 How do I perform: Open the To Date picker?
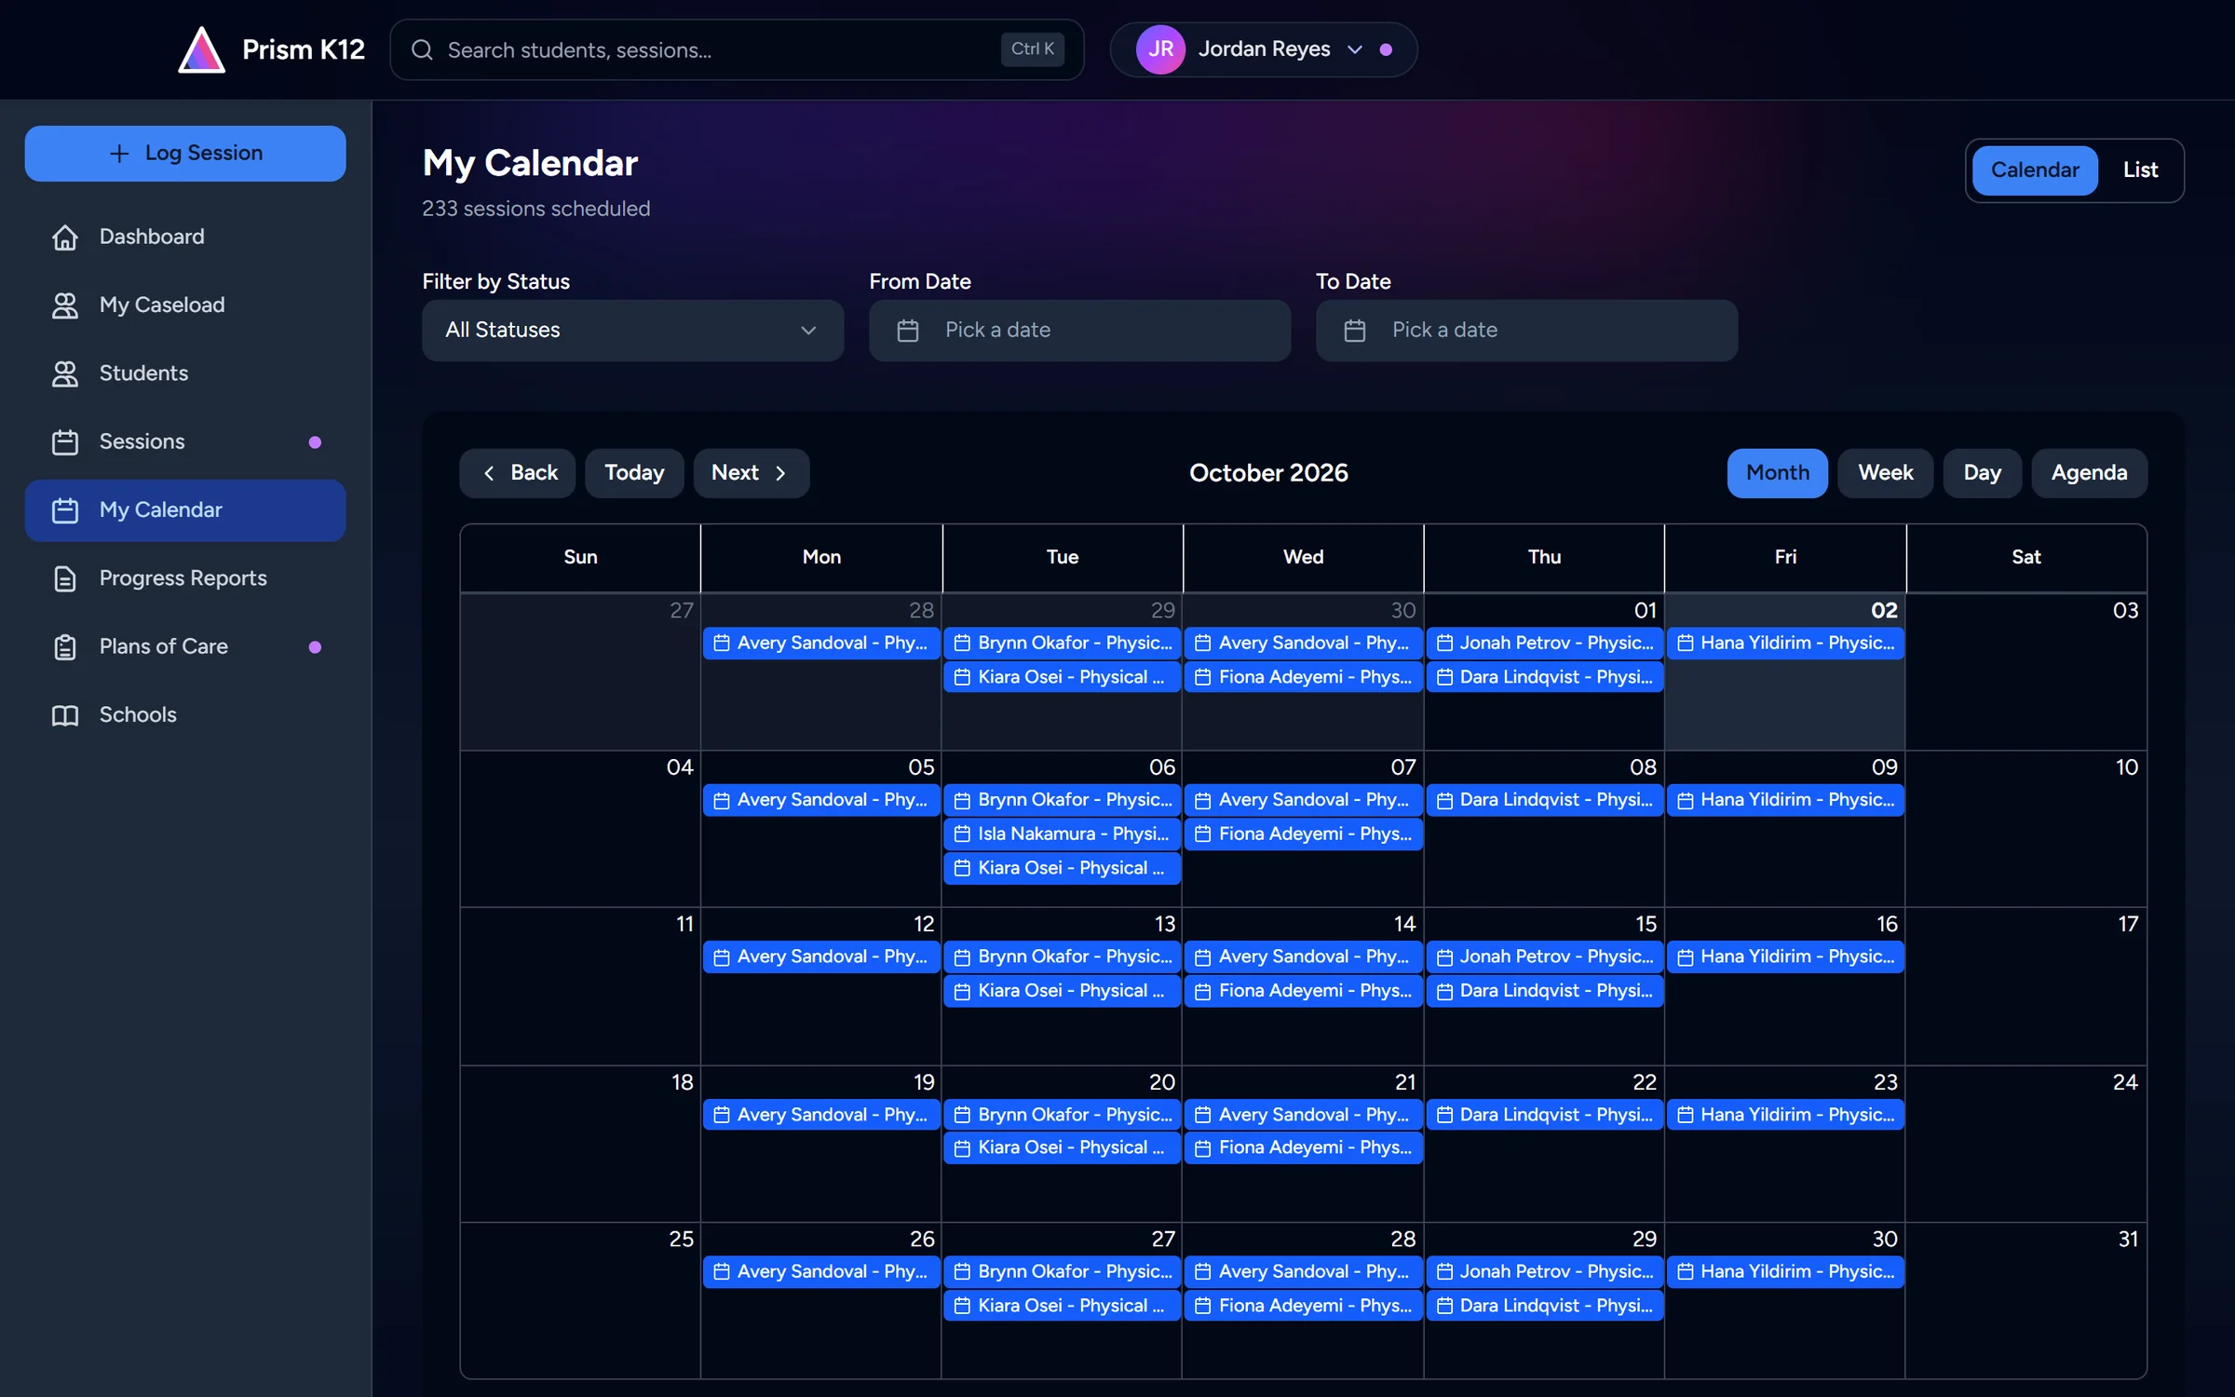(1526, 331)
